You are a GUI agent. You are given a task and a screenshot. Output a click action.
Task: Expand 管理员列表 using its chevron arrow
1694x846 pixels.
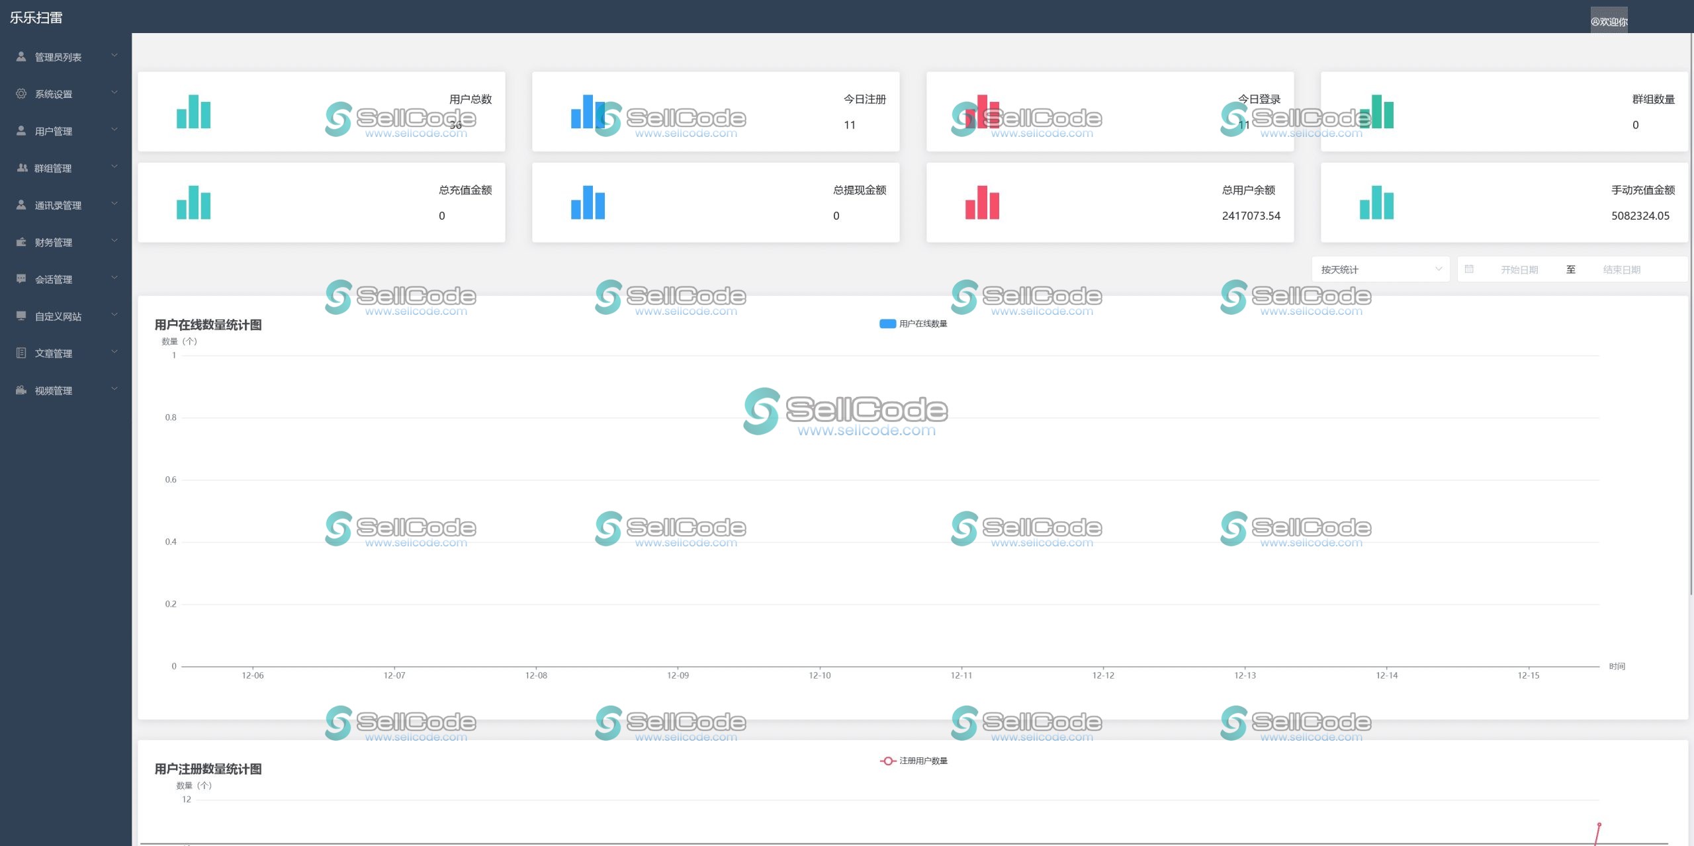coord(114,56)
